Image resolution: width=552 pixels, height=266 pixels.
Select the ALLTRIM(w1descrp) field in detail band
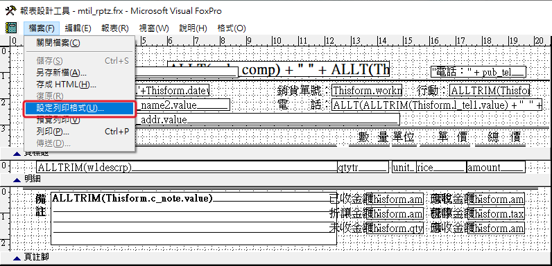[x=187, y=168]
